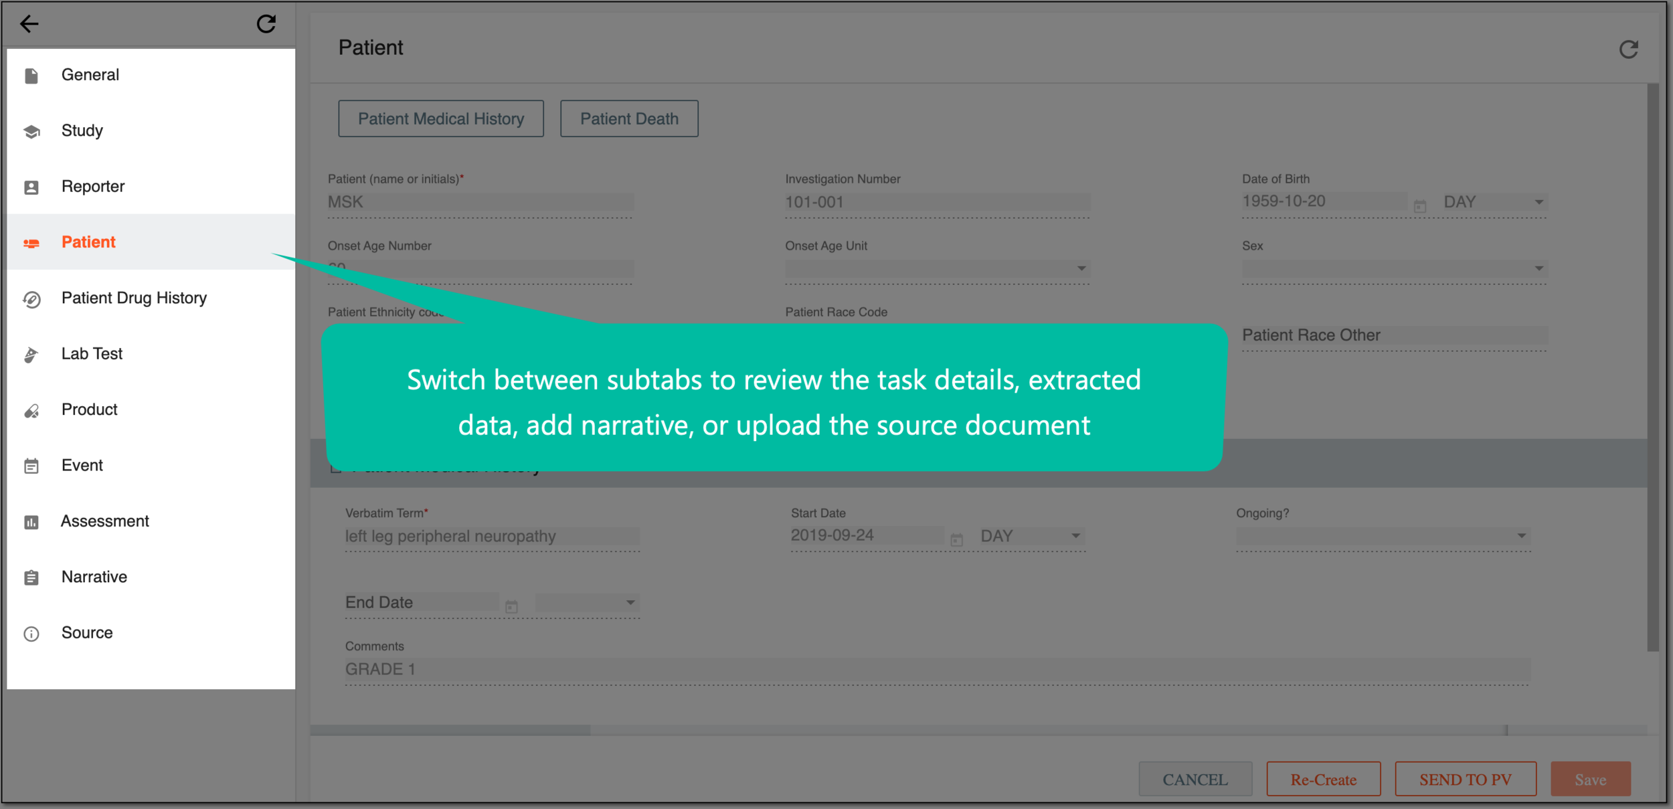Viewport: 1673px width, 809px height.
Task: Open the Source tab
Action: click(x=151, y=632)
